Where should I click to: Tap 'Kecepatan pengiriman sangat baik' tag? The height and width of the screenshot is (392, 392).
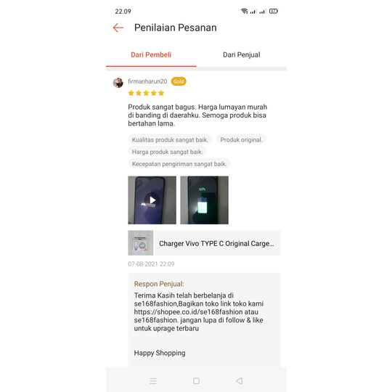pos(179,164)
